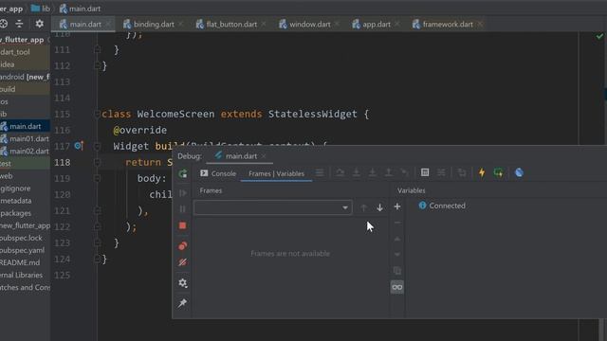The height and width of the screenshot is (341, 607).
Task: Select the previous frame with up arrow
Action: pos(363,207)
